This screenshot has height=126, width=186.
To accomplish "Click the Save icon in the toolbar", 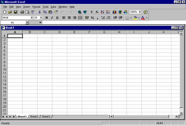I will click(x=16, y=12).
